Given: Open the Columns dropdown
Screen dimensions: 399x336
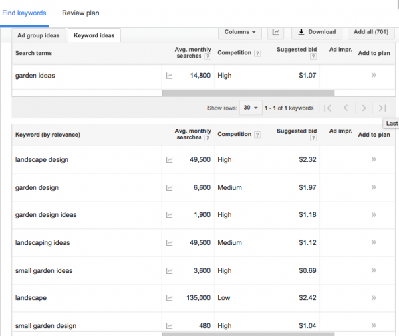Looking at the screenshot, I should tap(240, 32).
